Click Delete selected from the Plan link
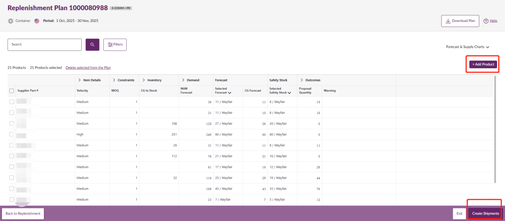This screenshot has width=505, height=221. 88,68
